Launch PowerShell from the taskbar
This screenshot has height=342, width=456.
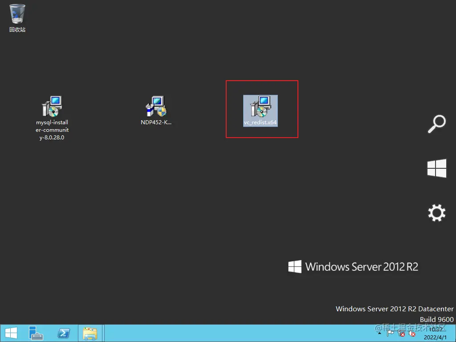pos(64,333)
